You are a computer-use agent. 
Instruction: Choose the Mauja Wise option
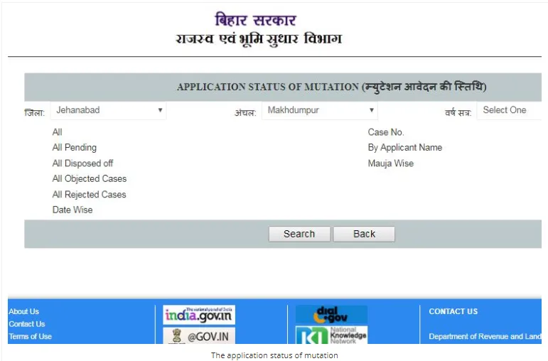pyautogui.click(x=390, y=163)
